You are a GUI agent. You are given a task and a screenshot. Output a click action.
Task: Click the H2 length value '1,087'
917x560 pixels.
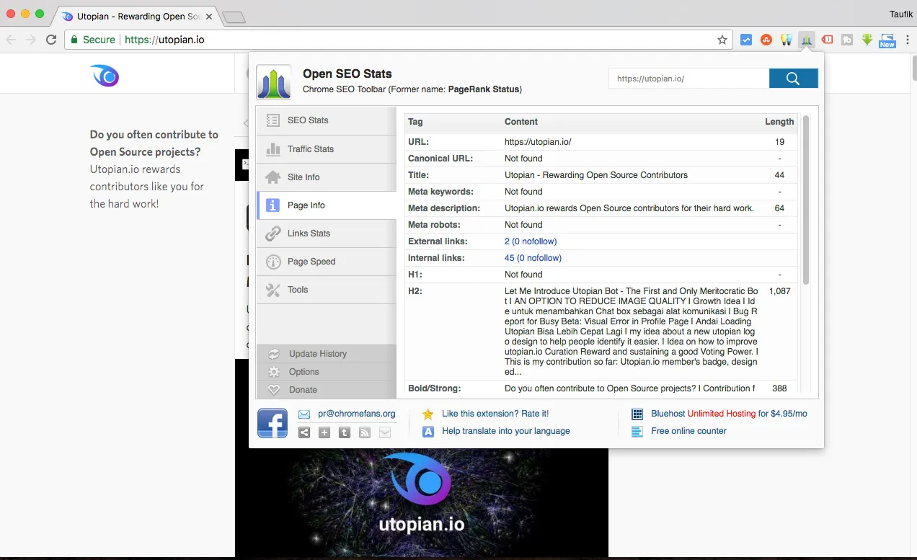tap(780, 291)
